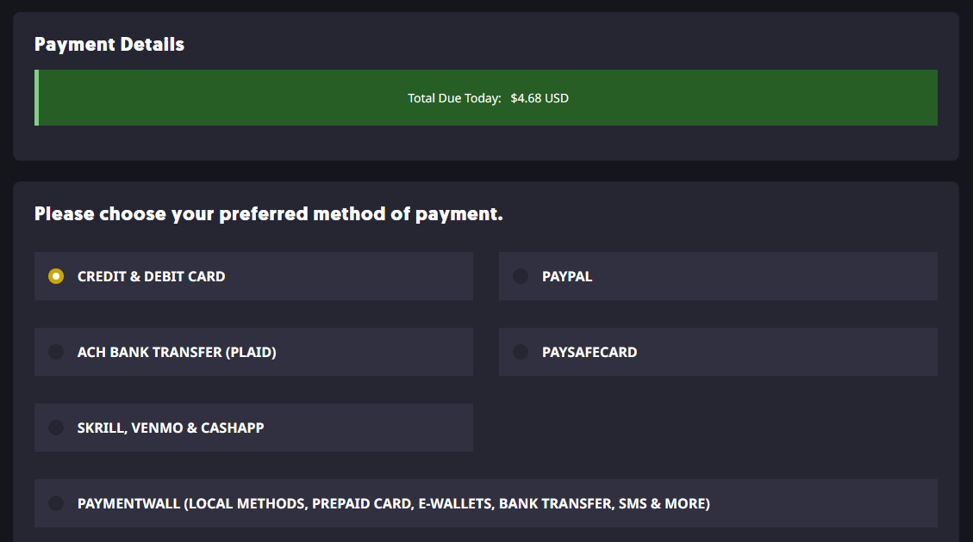This screenshot has height=542, width=973.
Task: Click the SKRILL, VENMO & CASHAPP label
Action: pyautogui.click(x=171, y=428)
